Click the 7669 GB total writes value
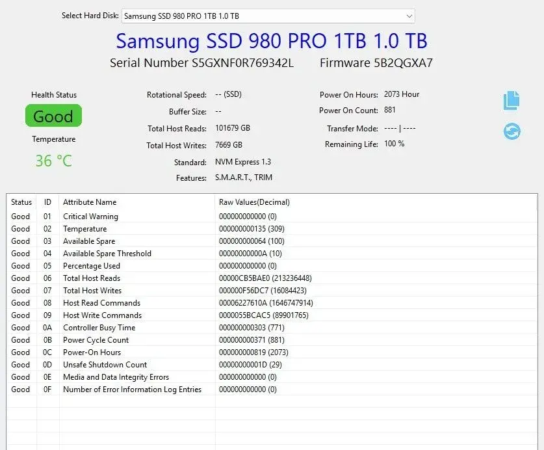 click(x=229, y=145)
